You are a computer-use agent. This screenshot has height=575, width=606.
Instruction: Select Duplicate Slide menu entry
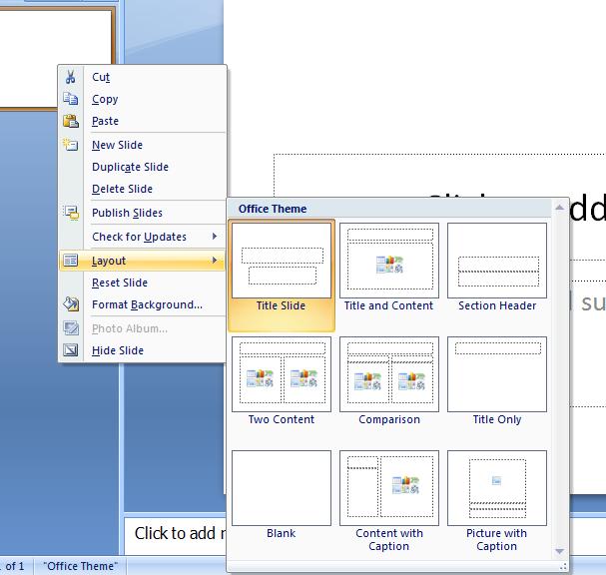click(142, 167)
